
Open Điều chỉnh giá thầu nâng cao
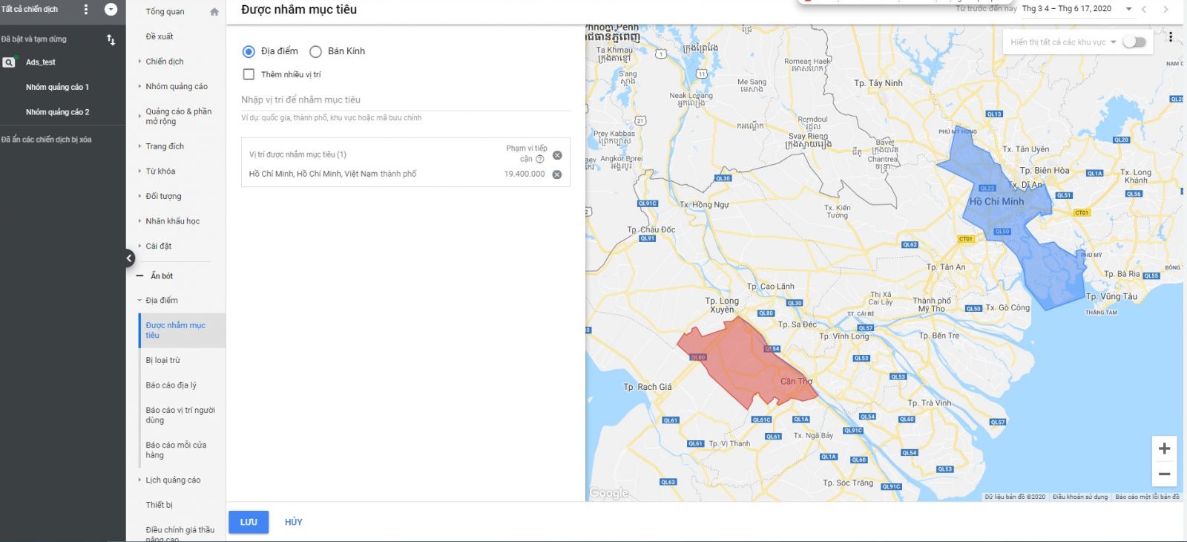click(180, 534)
